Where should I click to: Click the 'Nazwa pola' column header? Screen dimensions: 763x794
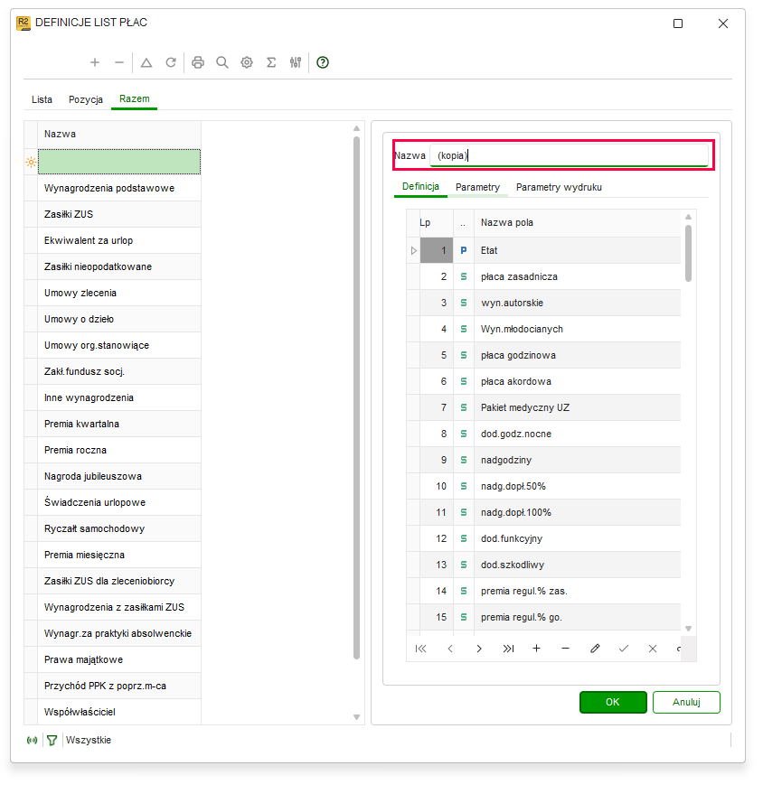(x=578, y=223)
